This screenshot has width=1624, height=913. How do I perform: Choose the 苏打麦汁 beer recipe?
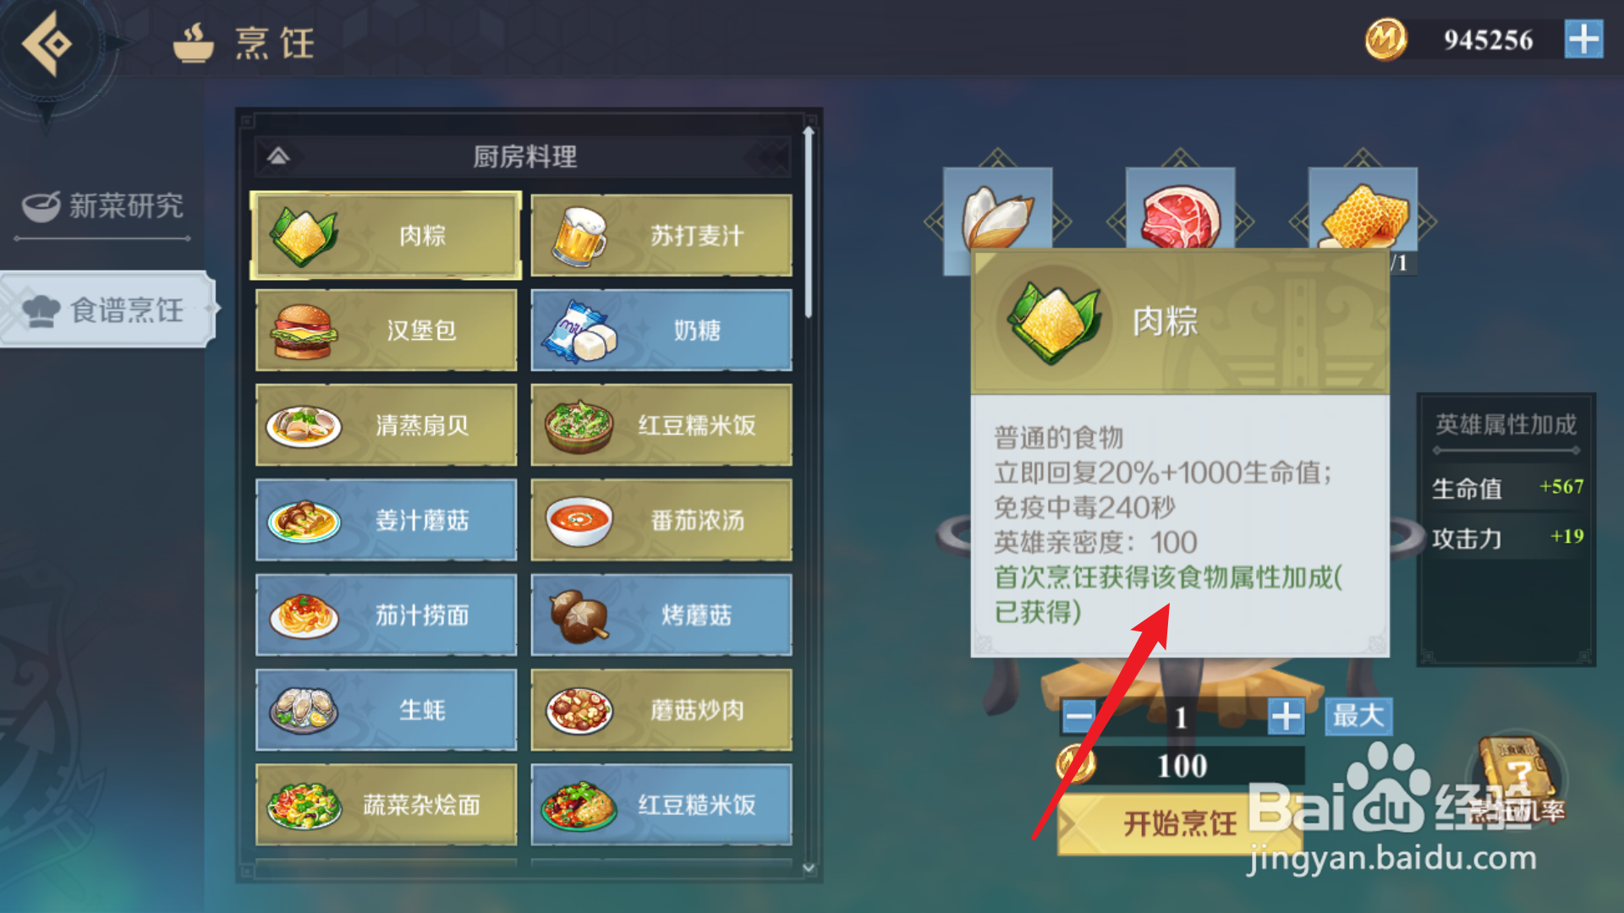(661, 236)
